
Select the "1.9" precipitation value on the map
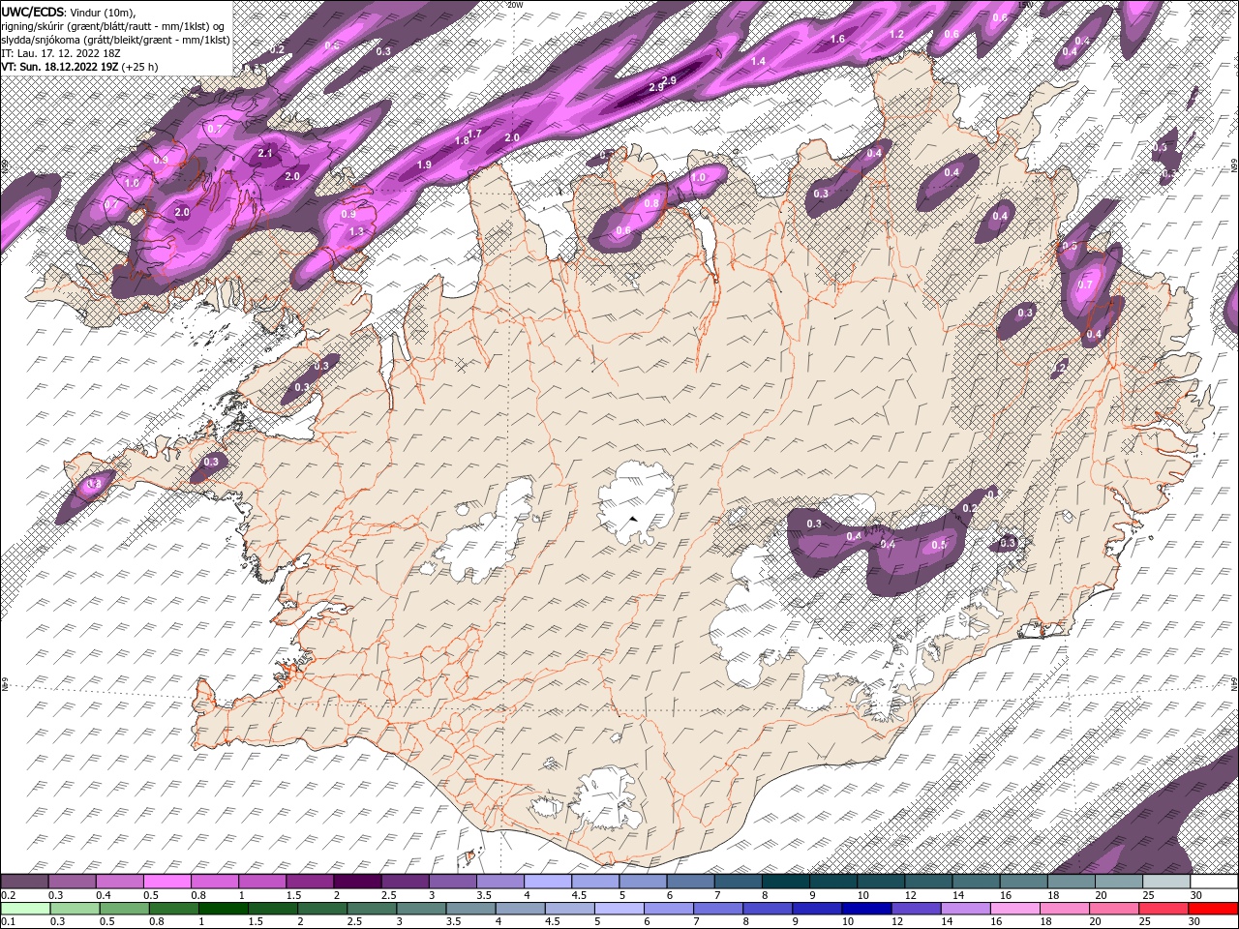[x=424, y=165]
